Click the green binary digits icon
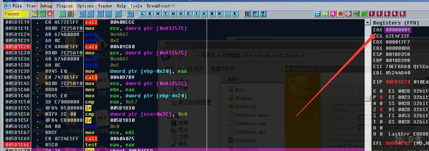This screenshot has height=151, width=429. coord(356,13)
